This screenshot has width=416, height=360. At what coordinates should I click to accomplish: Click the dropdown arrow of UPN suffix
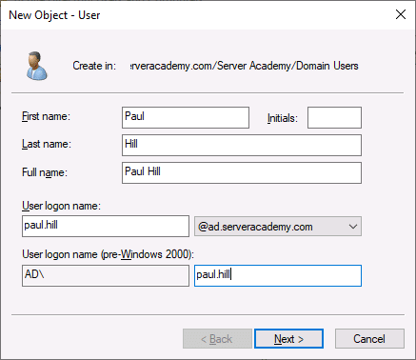click(x=353, y=227)
